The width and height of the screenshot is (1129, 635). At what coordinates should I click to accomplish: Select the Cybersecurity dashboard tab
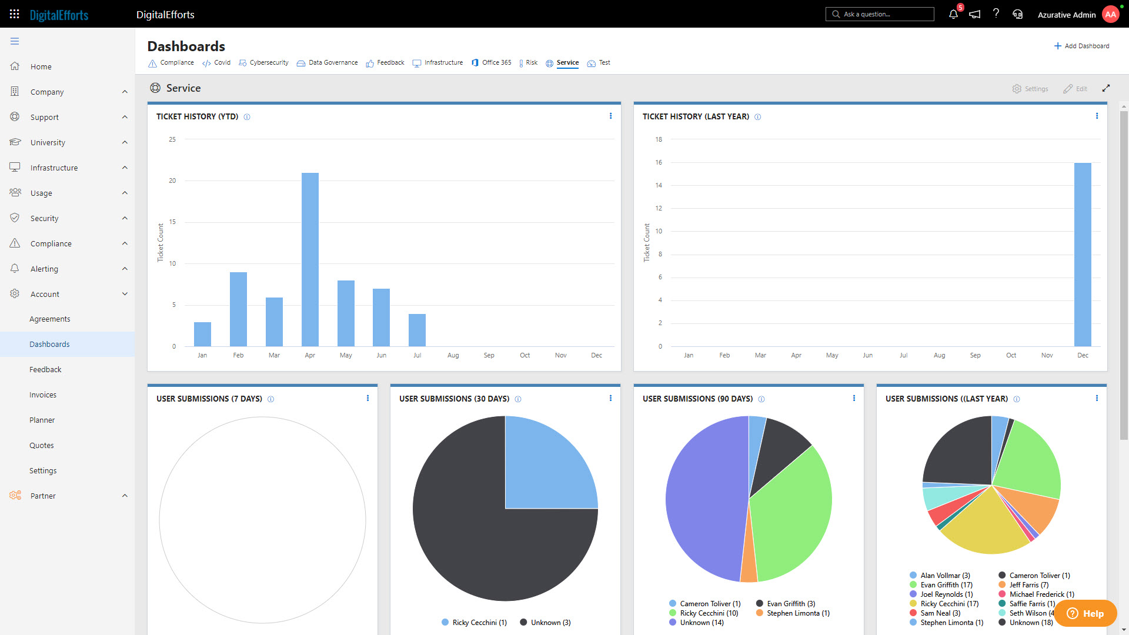269,63
